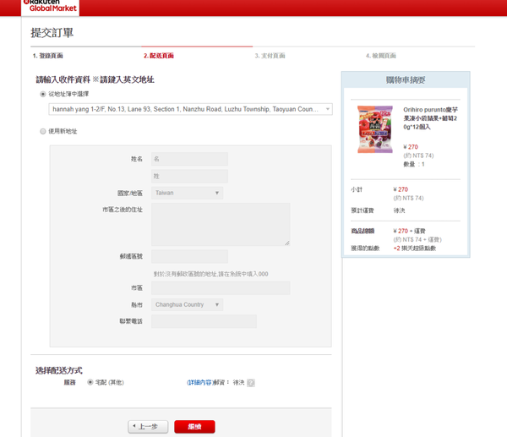Go to step 1 login page tab

coord(48,56)
